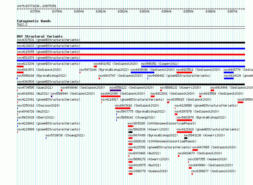Click the DGV Structural Variants track title
This screenshot has width=253, height=185.
pyautogui.click(x=40, y=36)
